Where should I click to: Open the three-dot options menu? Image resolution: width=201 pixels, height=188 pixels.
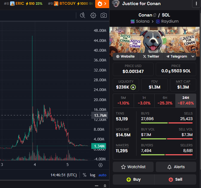[x=196, y=4]
